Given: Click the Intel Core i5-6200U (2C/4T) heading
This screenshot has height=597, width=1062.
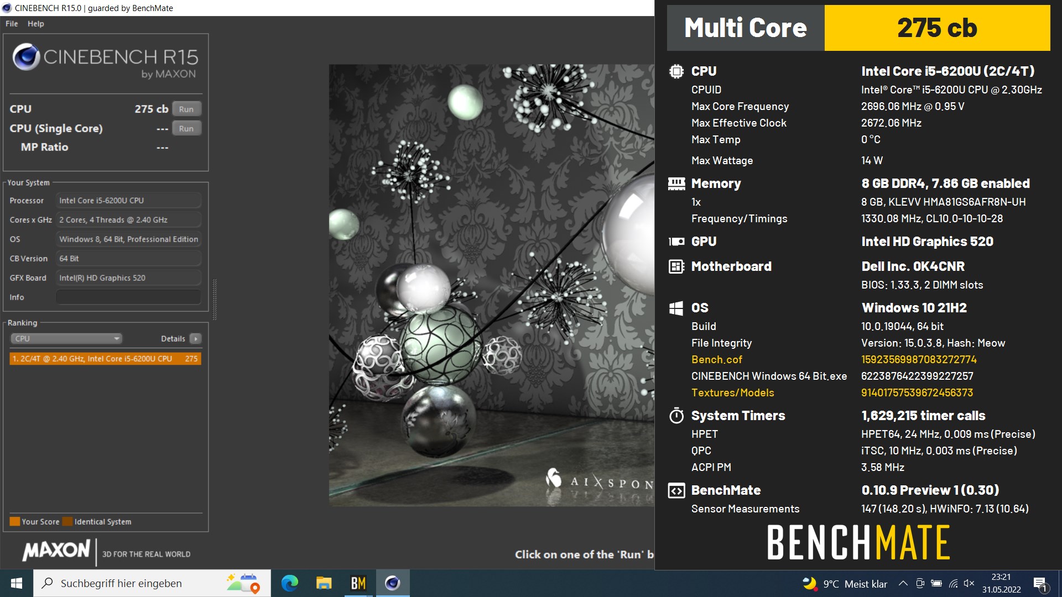Looking at the screenshot, I should coord(948,71).
